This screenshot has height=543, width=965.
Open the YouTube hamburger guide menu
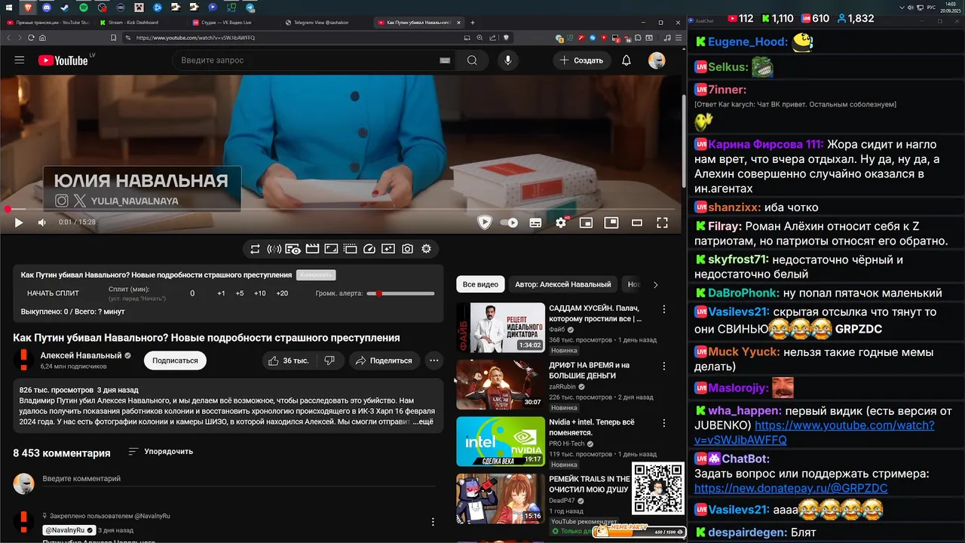tap(20, 60)
